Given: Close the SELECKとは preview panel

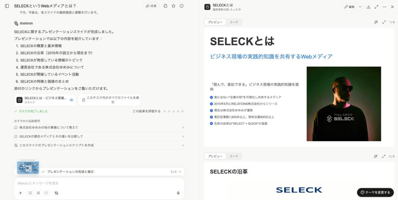Looking at the screenshot, I should [x=392, y=7].
